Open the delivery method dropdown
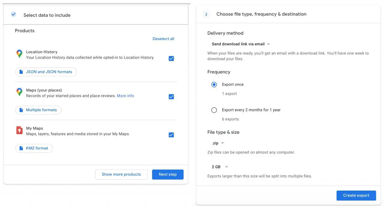 point(241,44)
